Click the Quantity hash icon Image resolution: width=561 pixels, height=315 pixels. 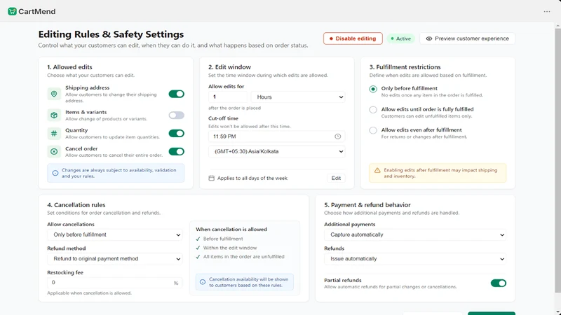click(54, 133)
